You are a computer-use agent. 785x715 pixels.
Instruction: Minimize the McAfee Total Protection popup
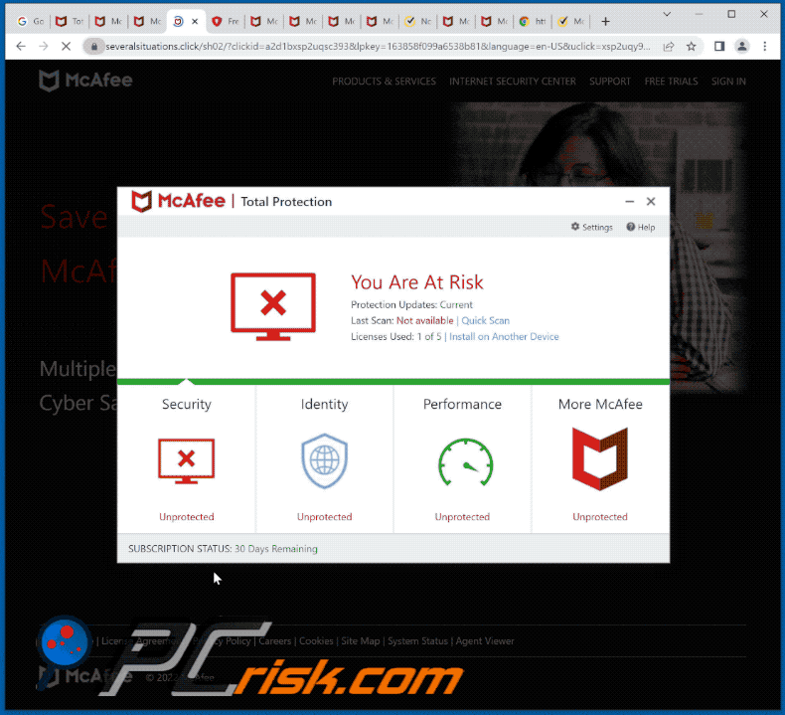click(629, 202)
